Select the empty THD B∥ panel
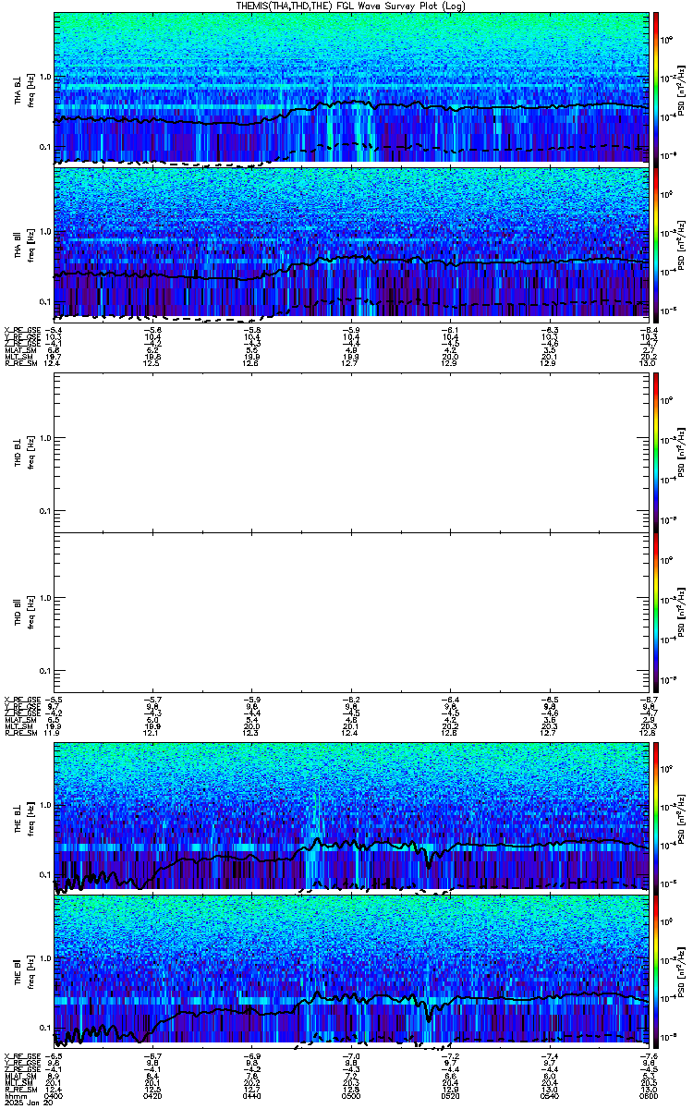This screenshot has height=1109, width=693. click(351, 612)
